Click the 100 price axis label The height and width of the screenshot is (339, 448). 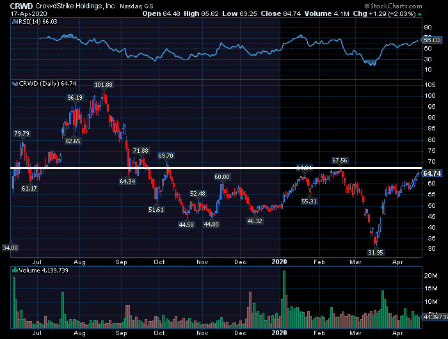pyautogui.click(x=430, y=96)
